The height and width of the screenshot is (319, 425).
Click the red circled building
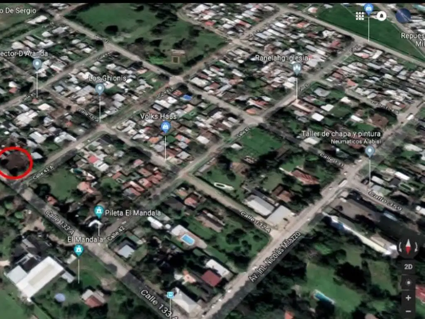pos(16,163)
